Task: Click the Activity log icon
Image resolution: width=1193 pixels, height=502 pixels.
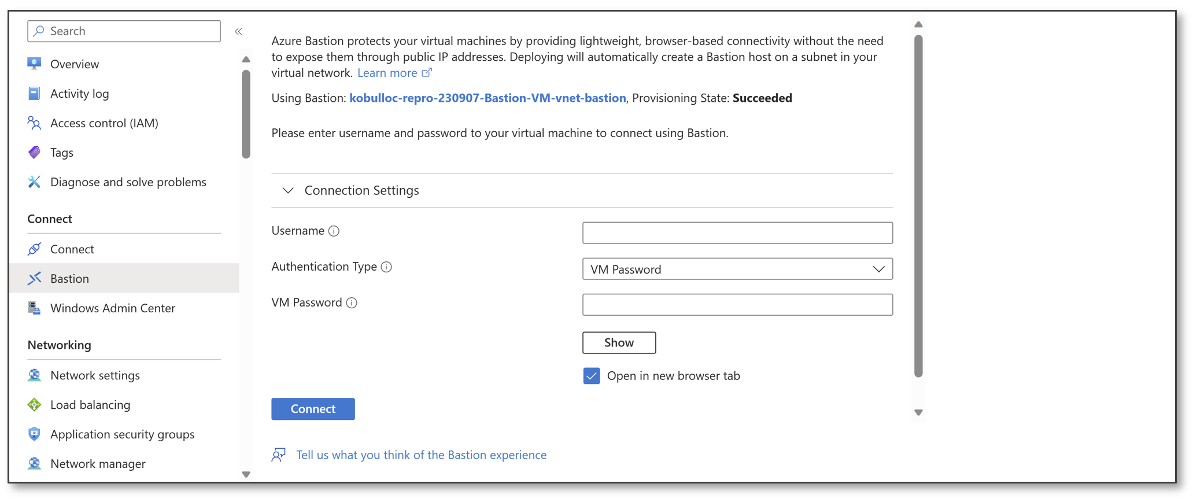Action: pos(34,93)
